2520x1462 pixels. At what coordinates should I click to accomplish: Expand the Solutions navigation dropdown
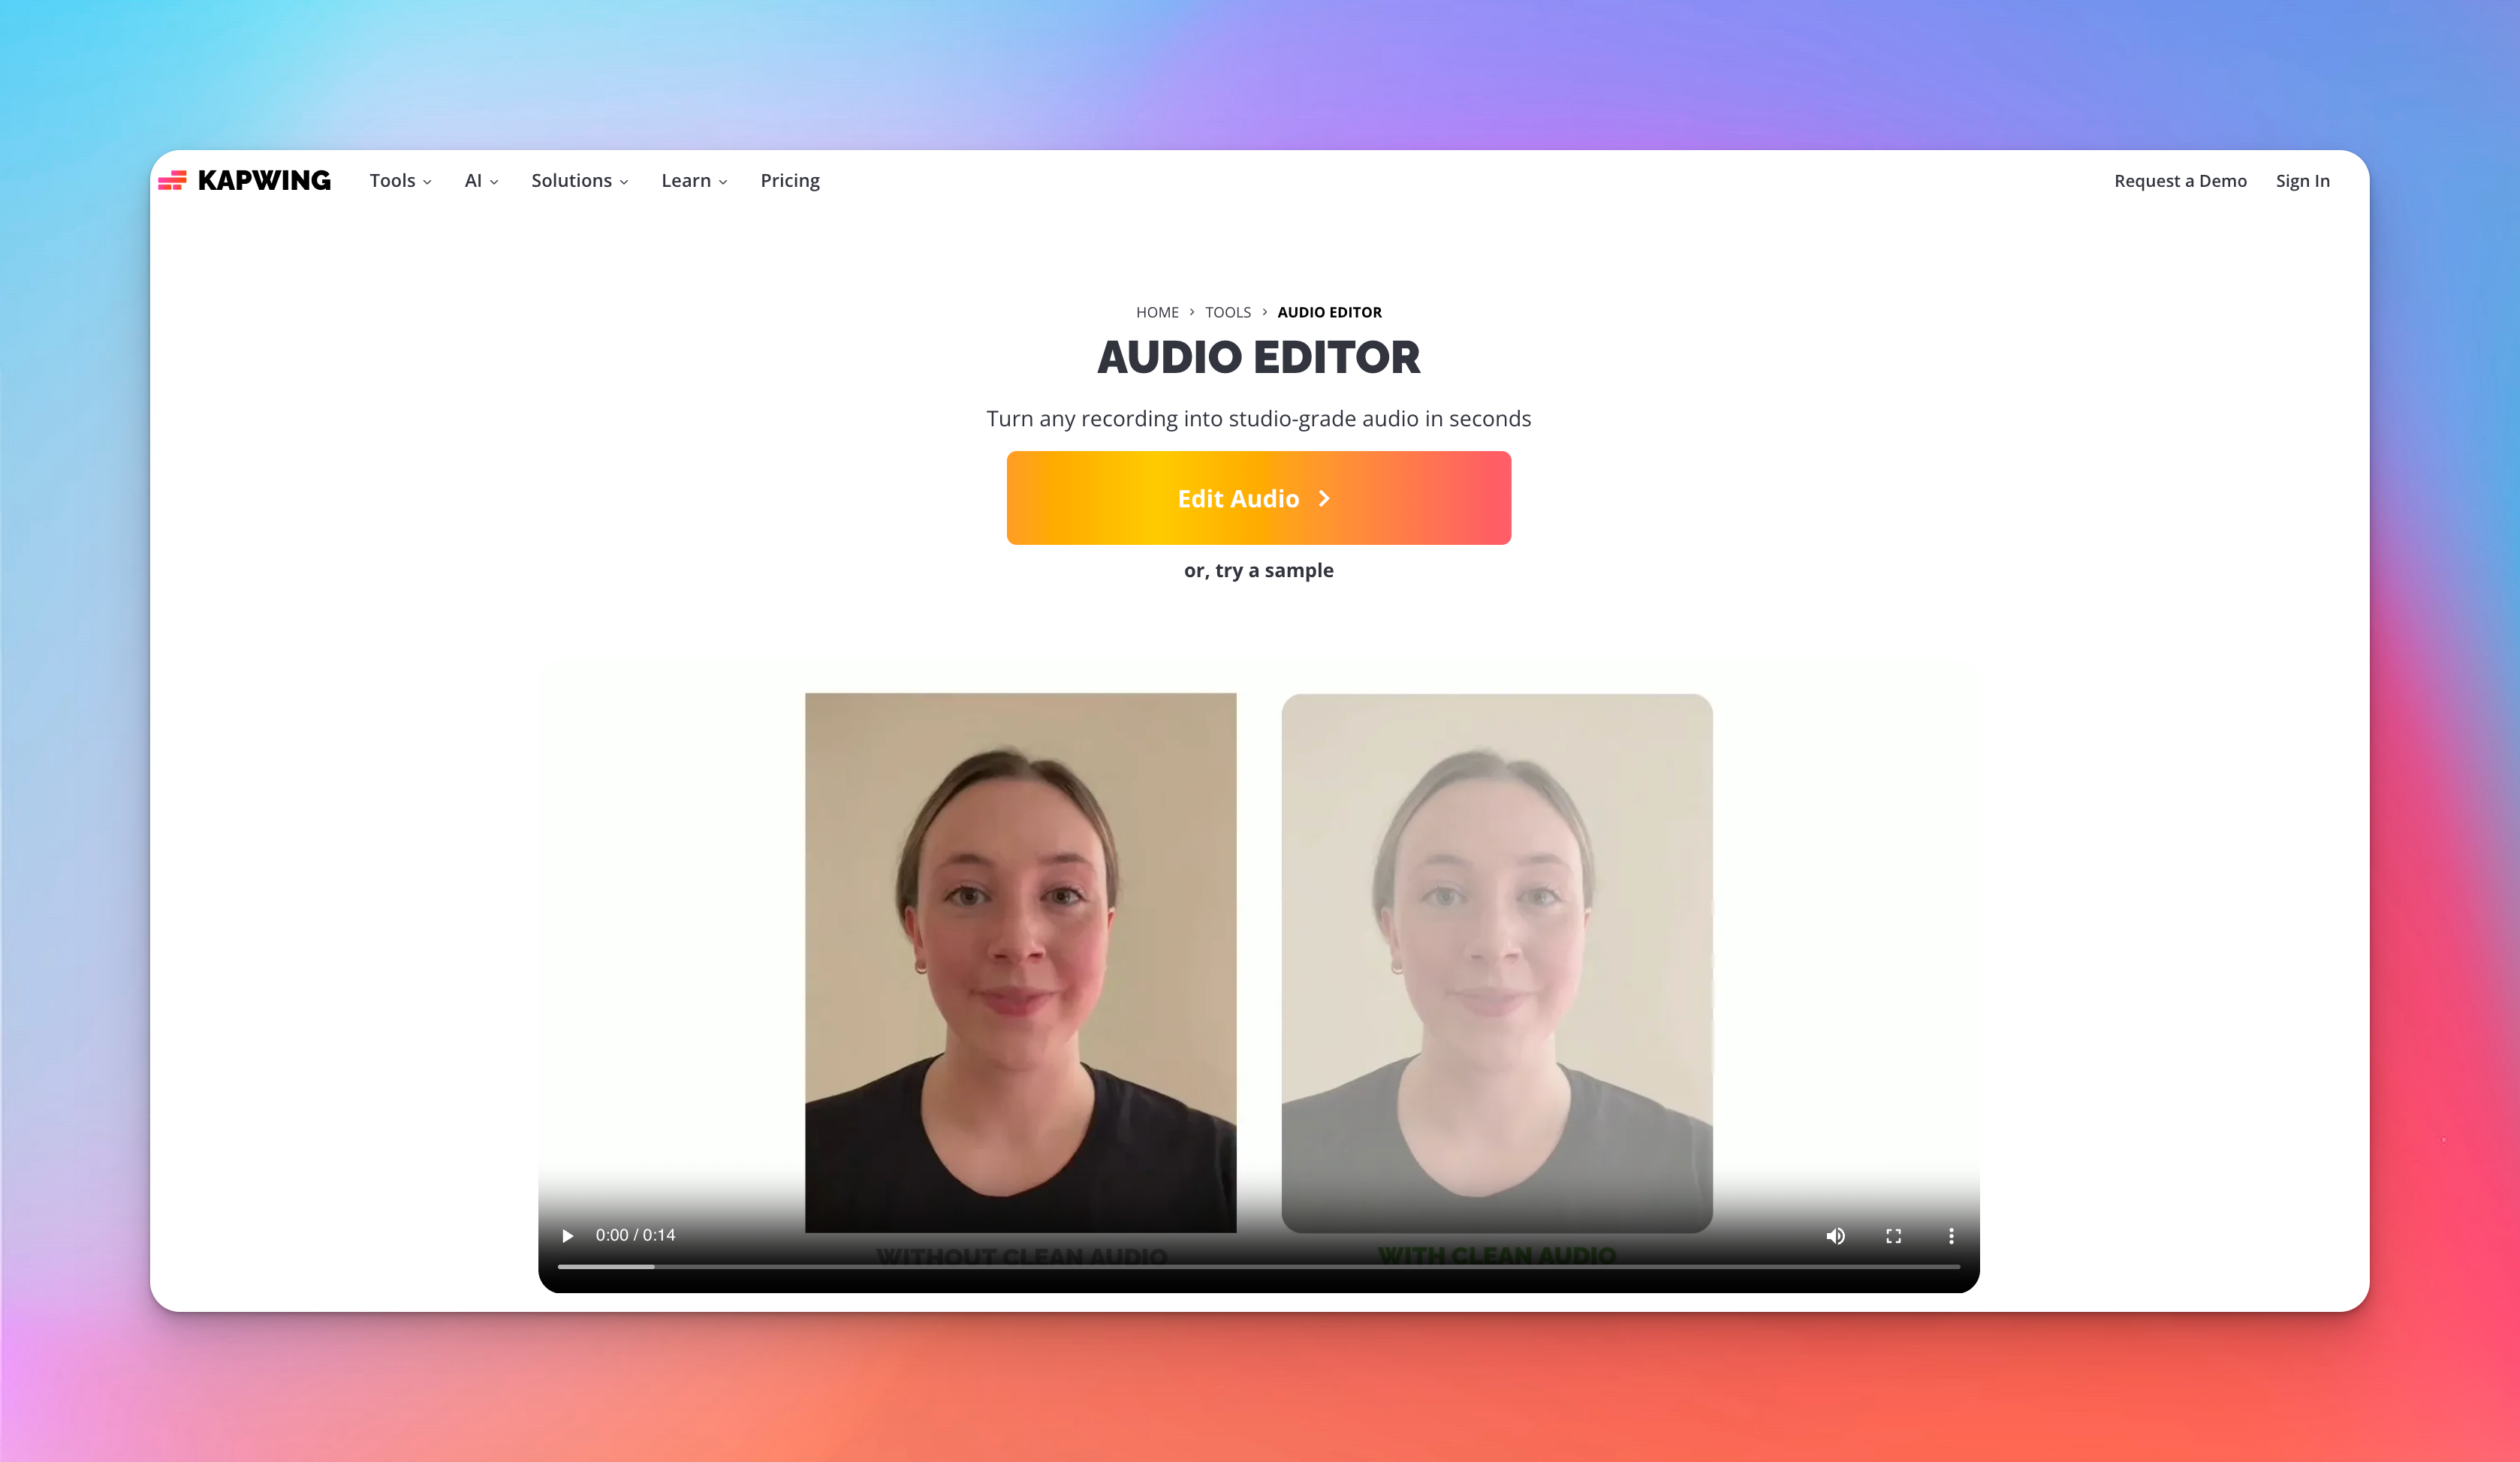(579, 181)
